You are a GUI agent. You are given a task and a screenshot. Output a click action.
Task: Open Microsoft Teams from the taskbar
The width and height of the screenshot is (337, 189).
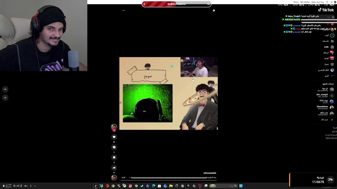[148, 186]
